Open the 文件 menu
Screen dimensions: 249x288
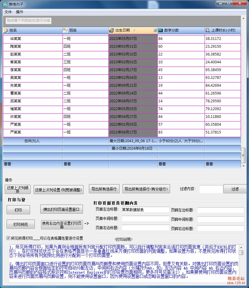tap(8, 12)
